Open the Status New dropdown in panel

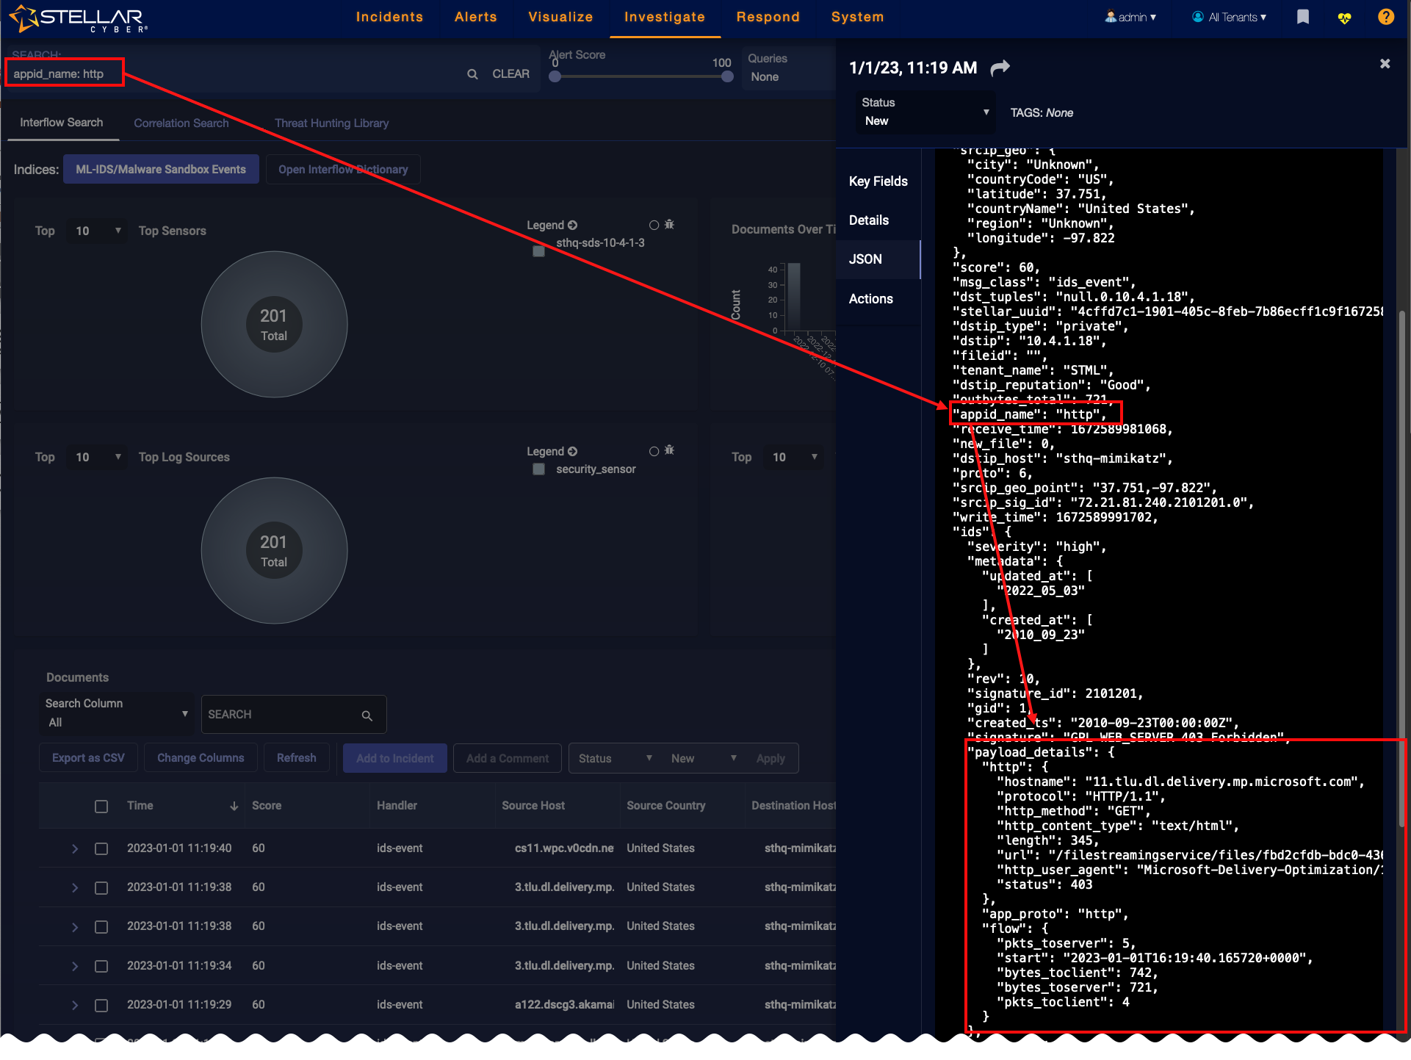click(x=925, y=112)
